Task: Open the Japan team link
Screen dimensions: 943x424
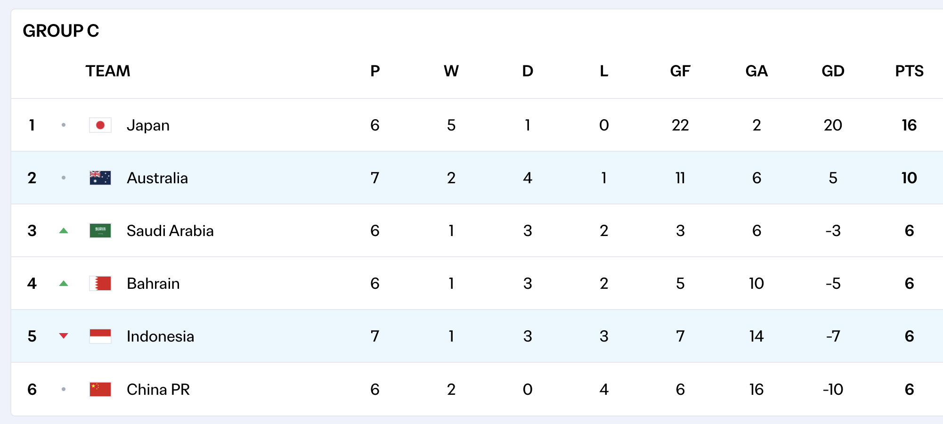Action: tap(148, 125)
